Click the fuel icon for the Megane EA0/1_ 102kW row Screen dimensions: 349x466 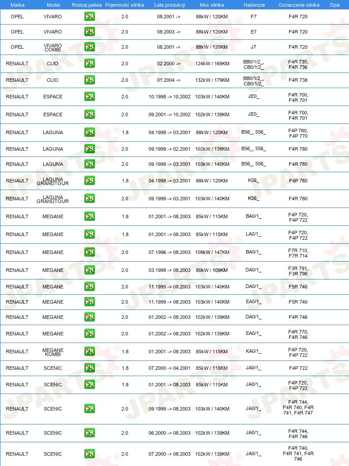(90, 334)
